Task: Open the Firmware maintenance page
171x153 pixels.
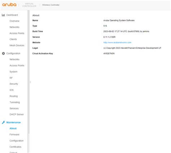Action: coord(14,135)
